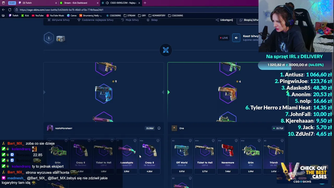Select the CSGO-SKINS.COM tab
The width and height of the screenshot is (334, 188).
pyautogui.click(x=121, y=3)
